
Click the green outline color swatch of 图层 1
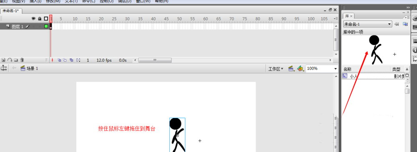coord(46,26)
